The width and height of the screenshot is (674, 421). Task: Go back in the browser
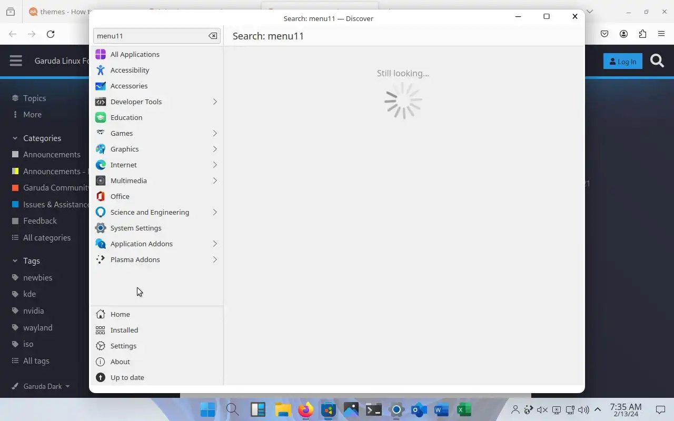[13, 34]
